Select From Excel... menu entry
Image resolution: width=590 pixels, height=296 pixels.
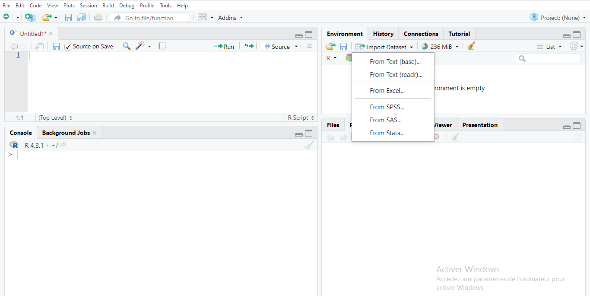click(387, 91)
